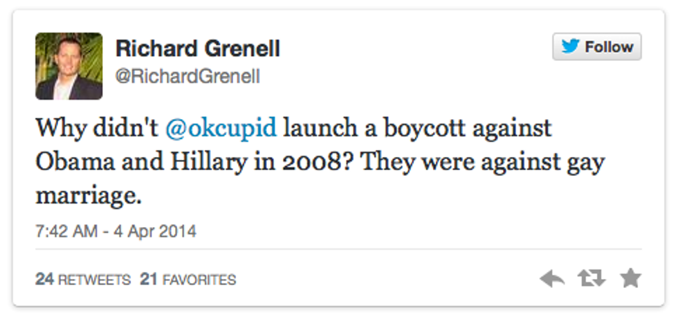The width and height of the screenshot is (678, 317).
Task: Click the number 24 retweet count
Action: tap(45, 280)
